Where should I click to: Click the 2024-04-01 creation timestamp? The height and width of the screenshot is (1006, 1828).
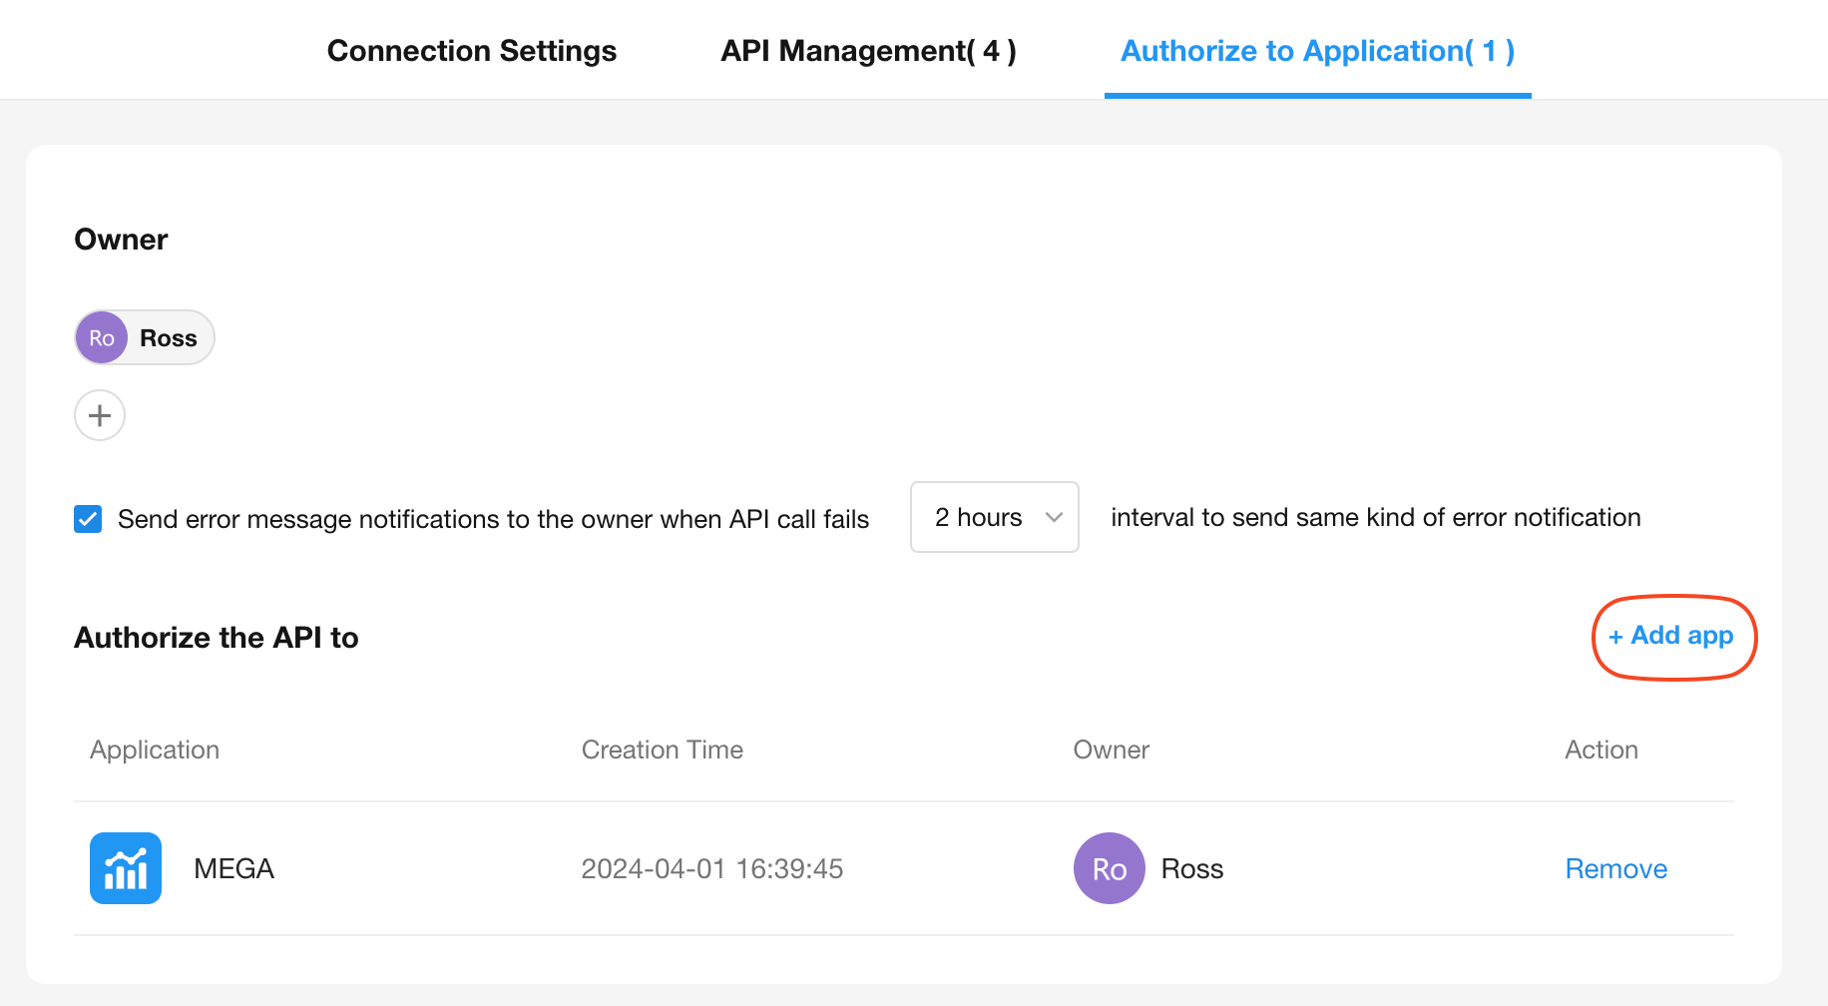coord(711,868)
